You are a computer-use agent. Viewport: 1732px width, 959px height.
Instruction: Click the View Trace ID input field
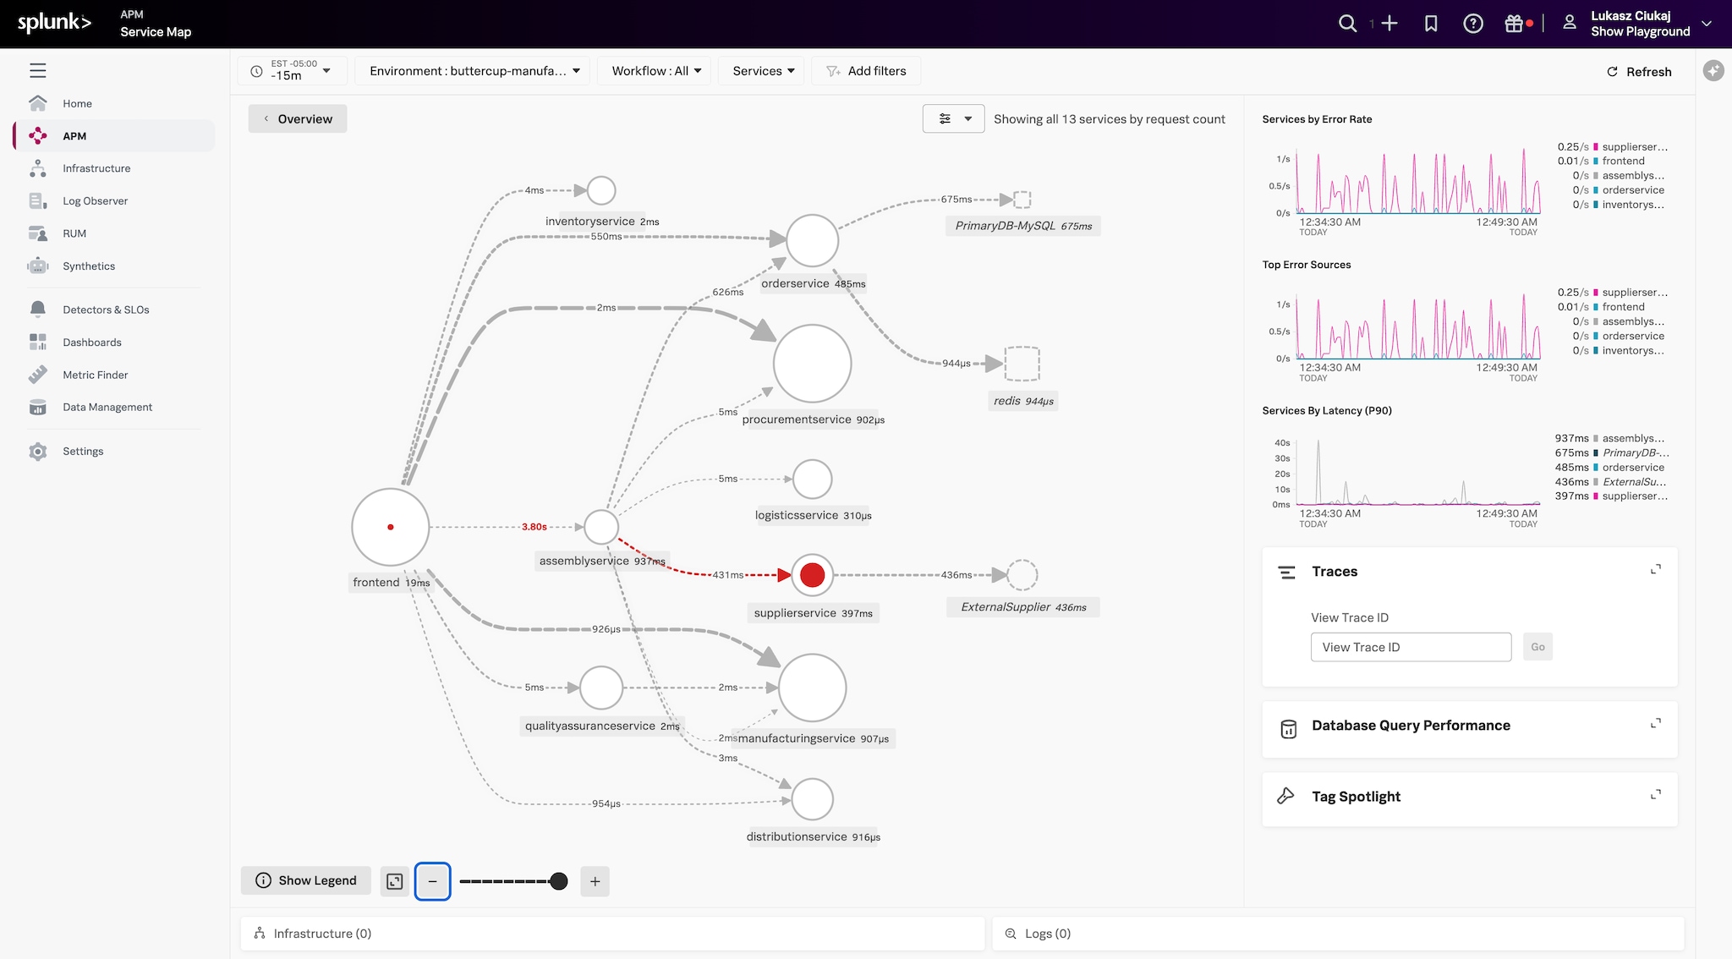pos(1411,647)
